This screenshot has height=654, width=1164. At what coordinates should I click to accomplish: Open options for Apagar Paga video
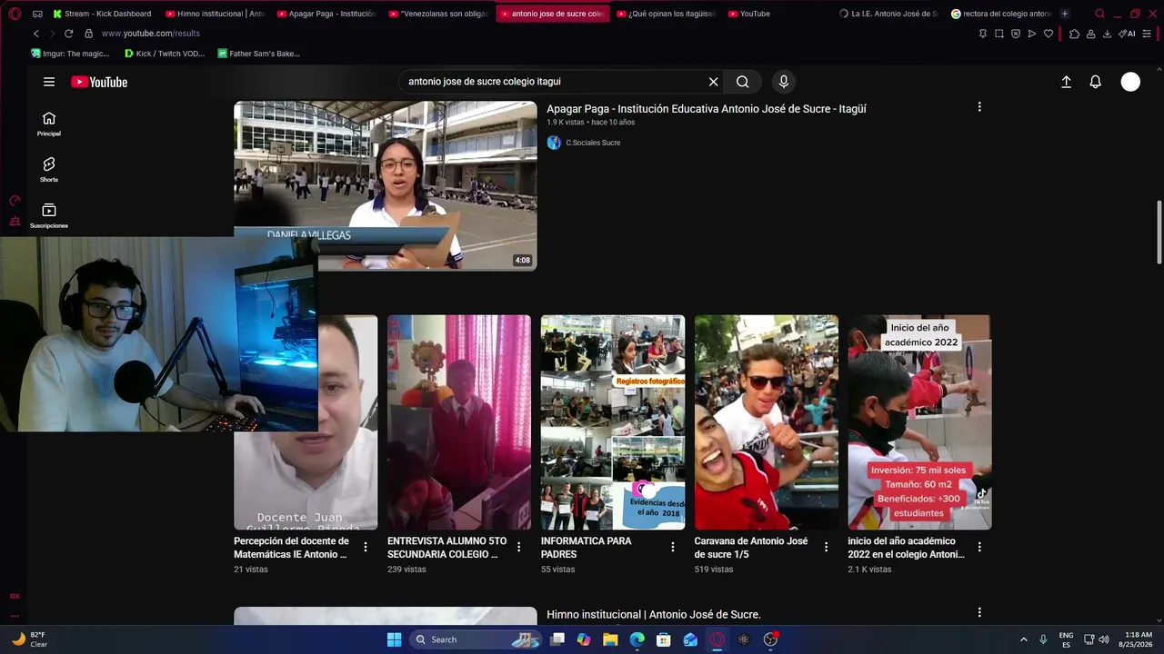[979, 107]
